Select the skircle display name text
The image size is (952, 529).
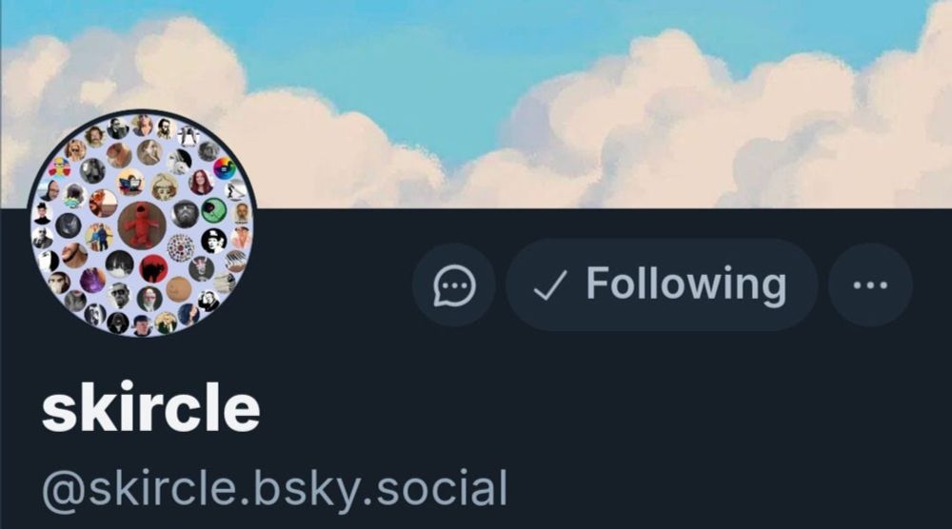(150, 407)
